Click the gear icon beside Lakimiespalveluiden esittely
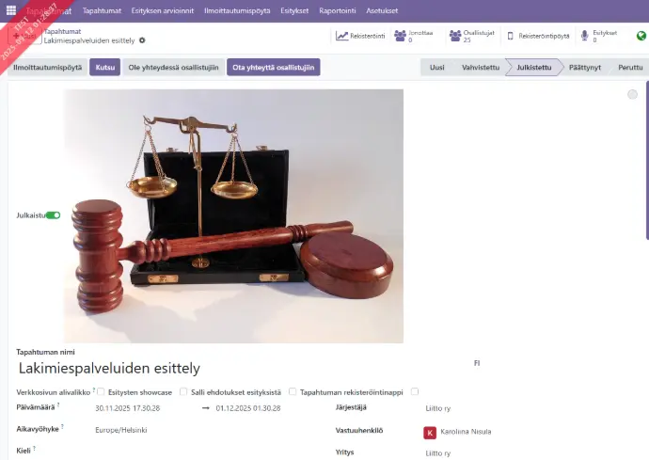The width and height of the screenshot is (649, 460). point(142,40)
